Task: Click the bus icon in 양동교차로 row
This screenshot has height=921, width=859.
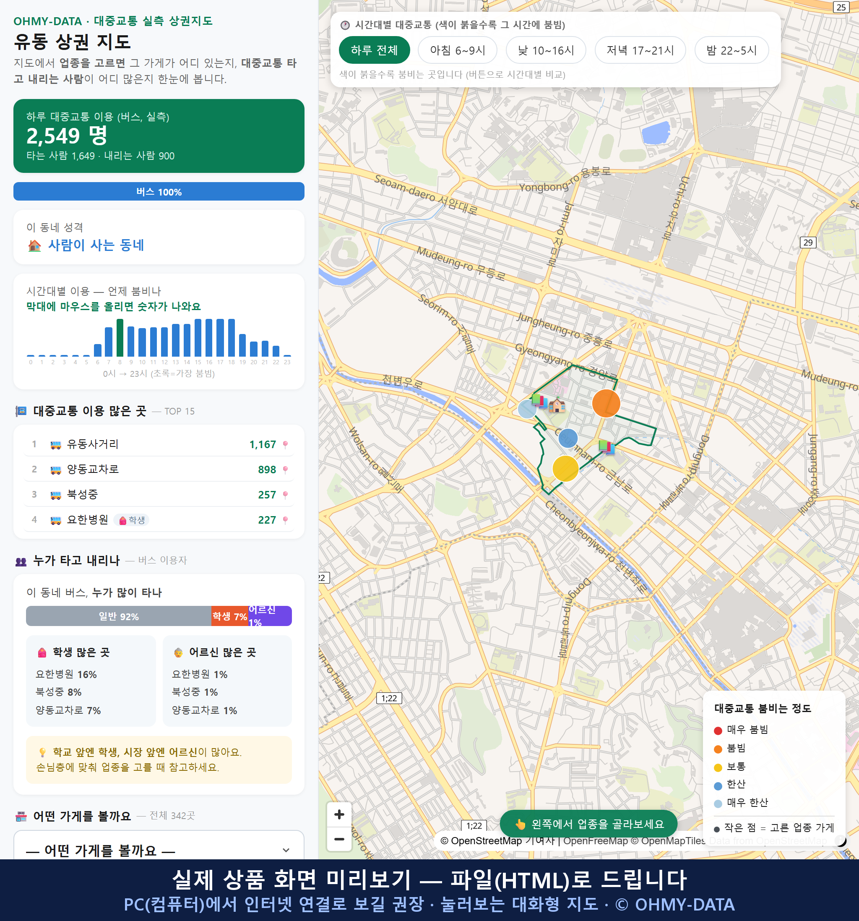Action: point(55,470)
